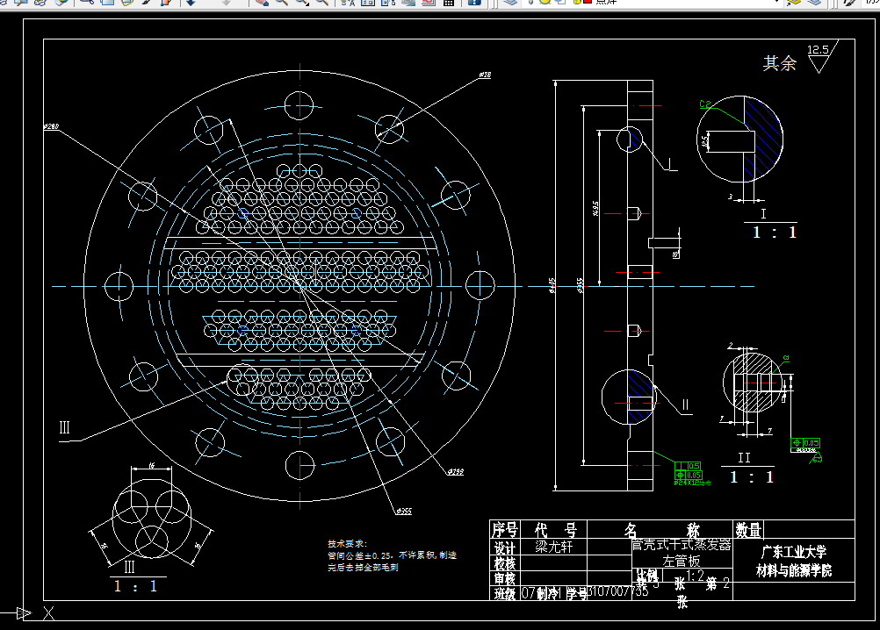Select the 设计 title block cell
This screenshot has width=880, height=630.
point(504,547)
